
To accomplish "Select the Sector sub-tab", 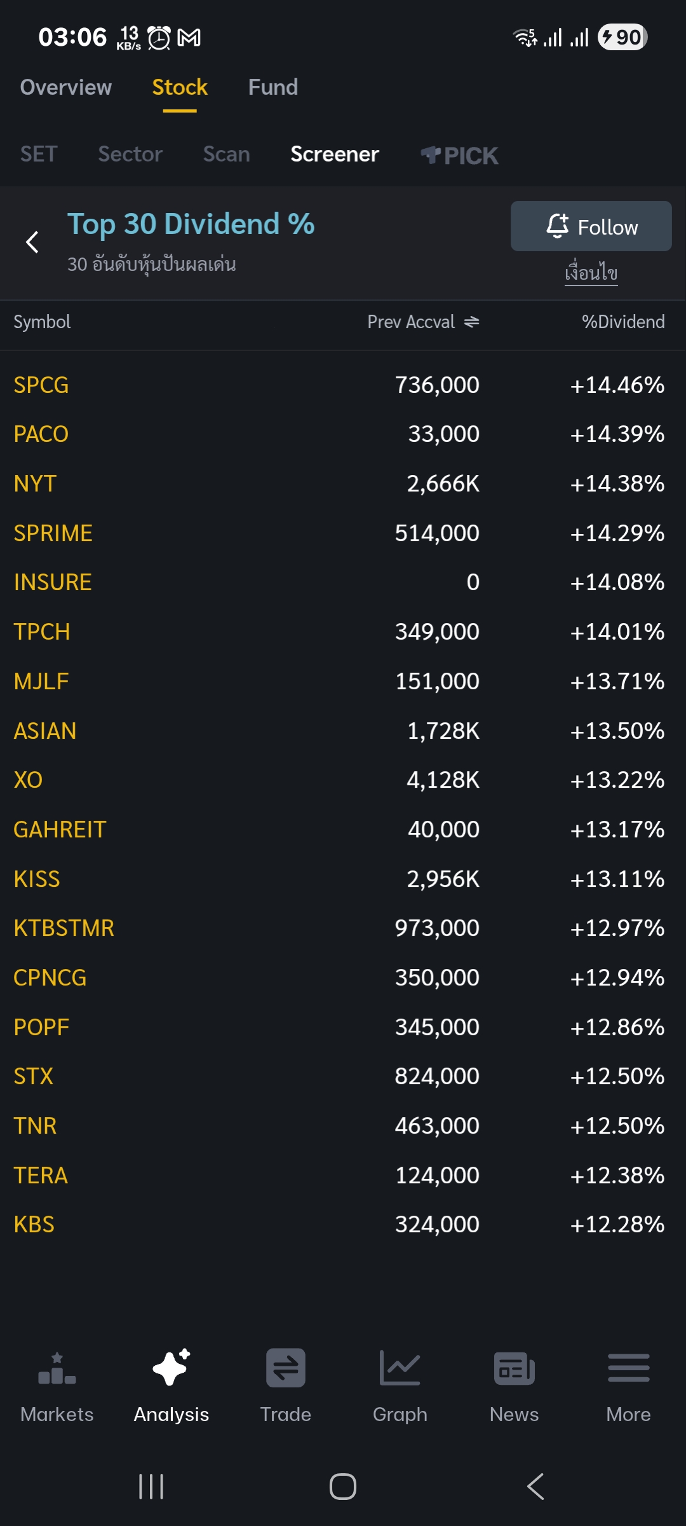I will coord(130,155).
